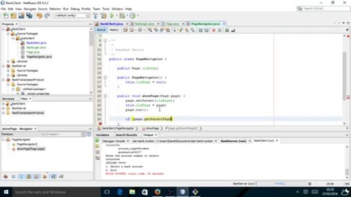Open the Debug menu
351x197 pixels.
point(75,9)
